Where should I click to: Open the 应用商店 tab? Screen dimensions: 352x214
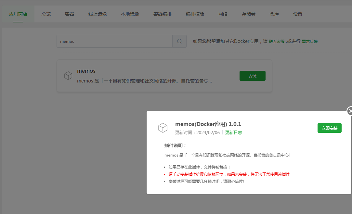coord(18,14)
